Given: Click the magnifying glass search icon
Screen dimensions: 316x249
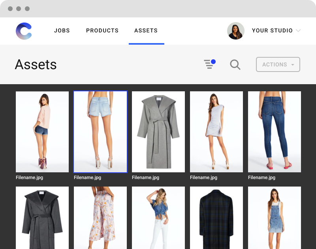Looking at the screenshot, I should (235, 65).
